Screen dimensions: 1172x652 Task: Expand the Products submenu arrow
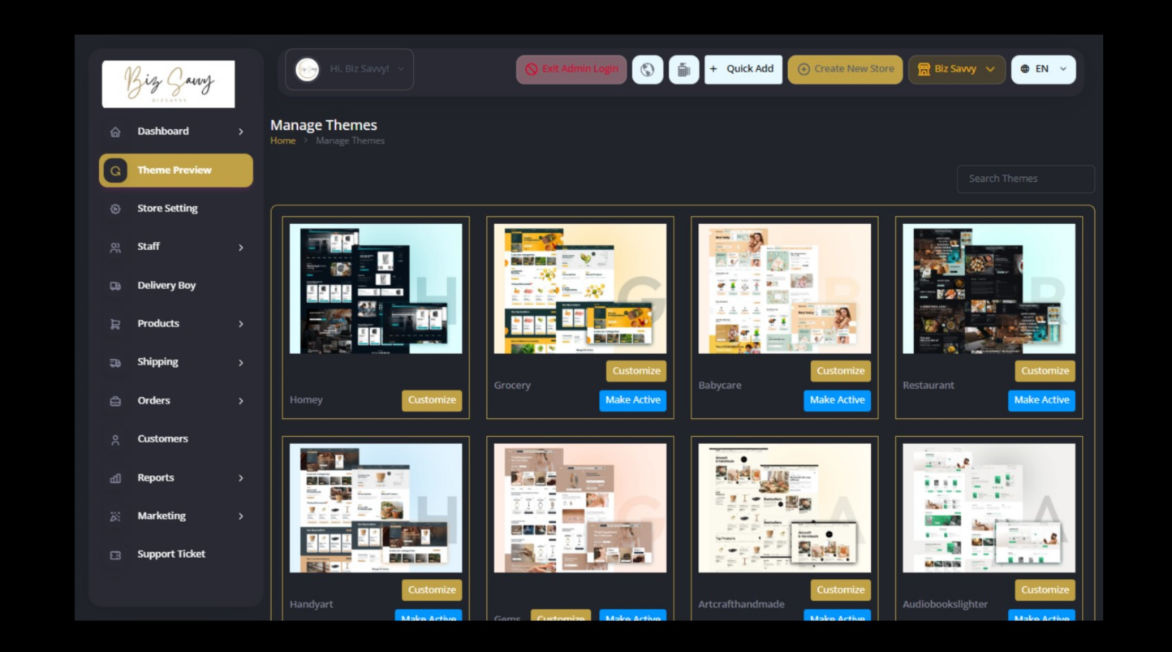pos(240,324)
